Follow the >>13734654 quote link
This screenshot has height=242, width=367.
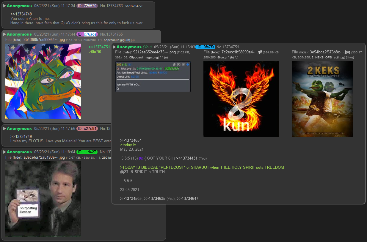[x=131, y=141]
